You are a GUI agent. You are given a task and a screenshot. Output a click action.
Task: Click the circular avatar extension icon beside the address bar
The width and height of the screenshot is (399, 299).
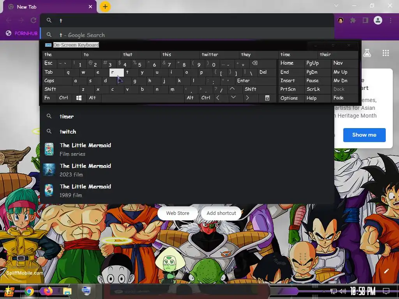(341, 20)
